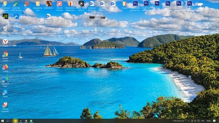Expand the Рабочий стол taskbar toolbar
This screenshot has width=219, height=123.
click(x=185, y=120)
